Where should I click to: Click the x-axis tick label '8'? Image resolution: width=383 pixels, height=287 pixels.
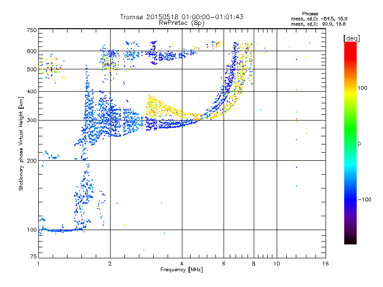254,264
